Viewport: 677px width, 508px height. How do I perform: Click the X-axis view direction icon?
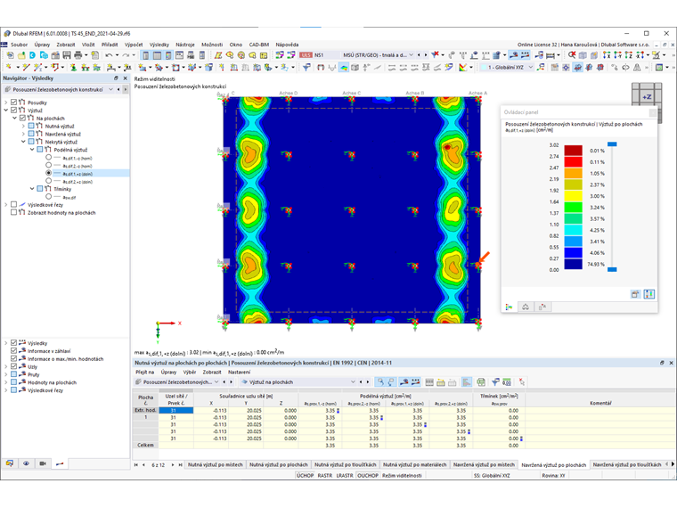tap(607, 55)
